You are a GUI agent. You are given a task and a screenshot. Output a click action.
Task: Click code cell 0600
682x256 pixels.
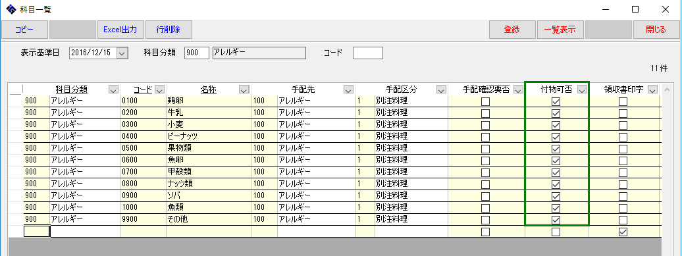[143, 161]
